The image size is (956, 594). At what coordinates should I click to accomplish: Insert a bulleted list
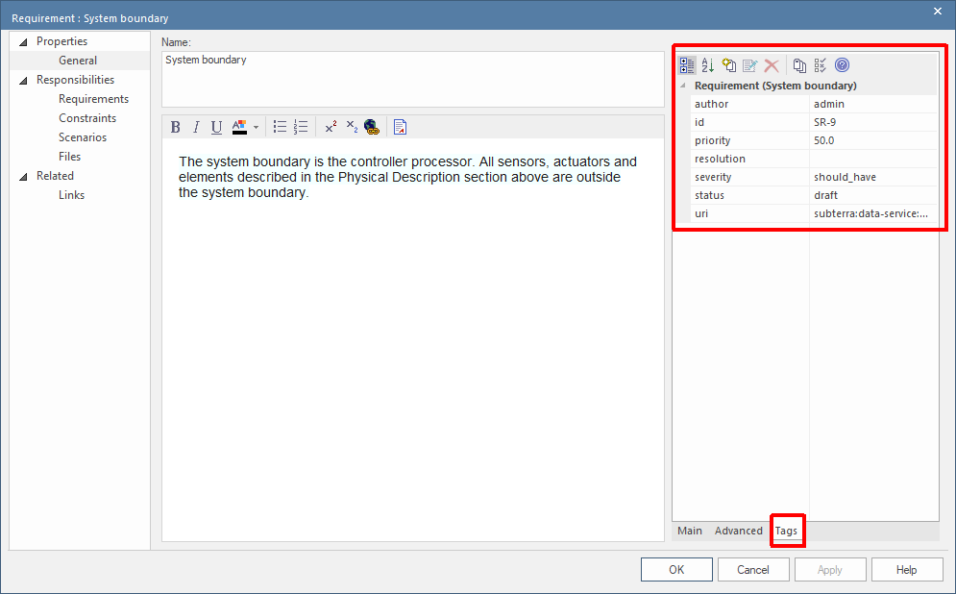280,127
